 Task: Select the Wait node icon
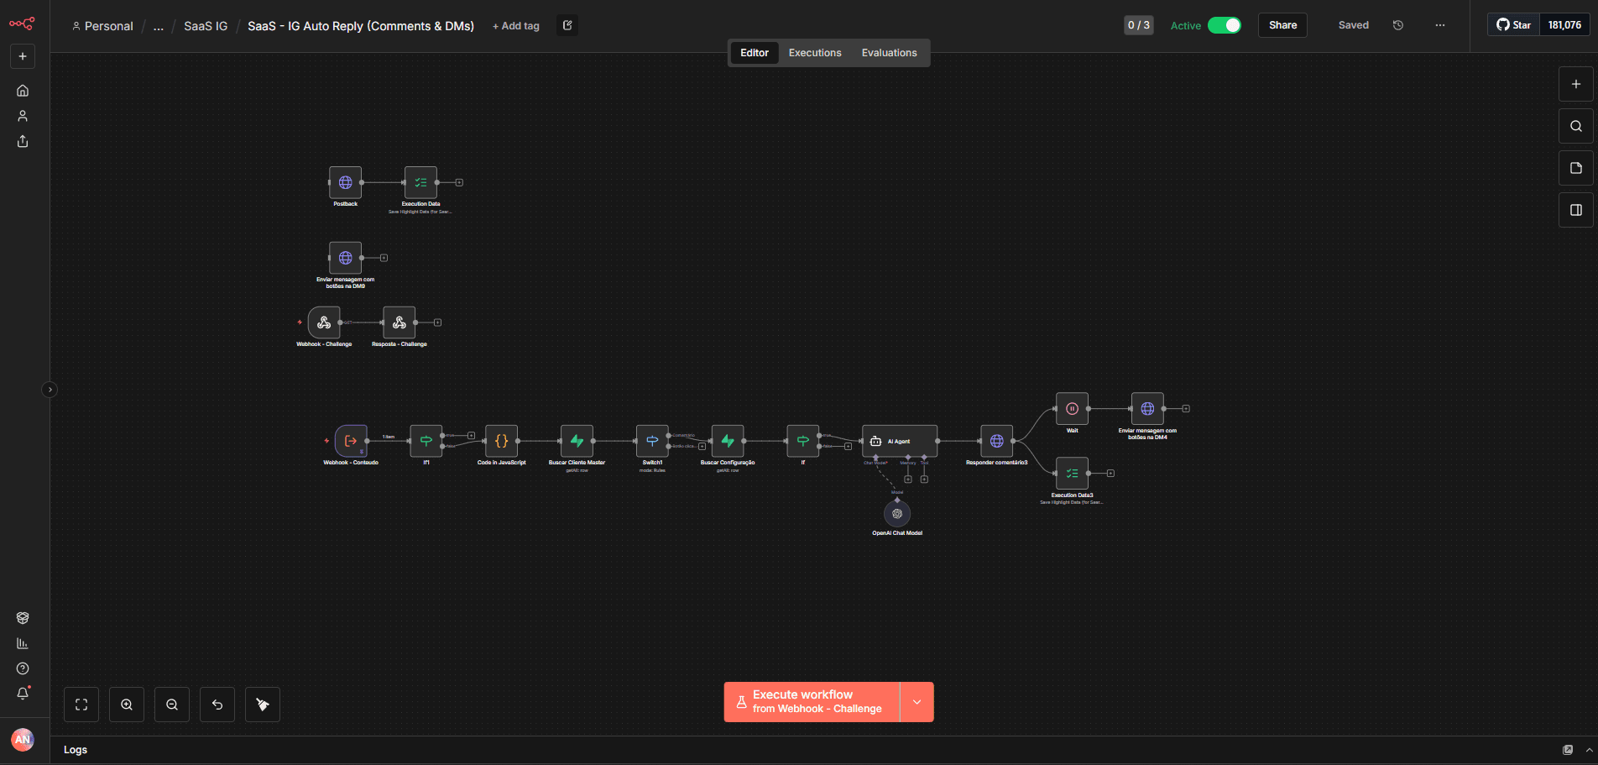[x=1072, y=409]
